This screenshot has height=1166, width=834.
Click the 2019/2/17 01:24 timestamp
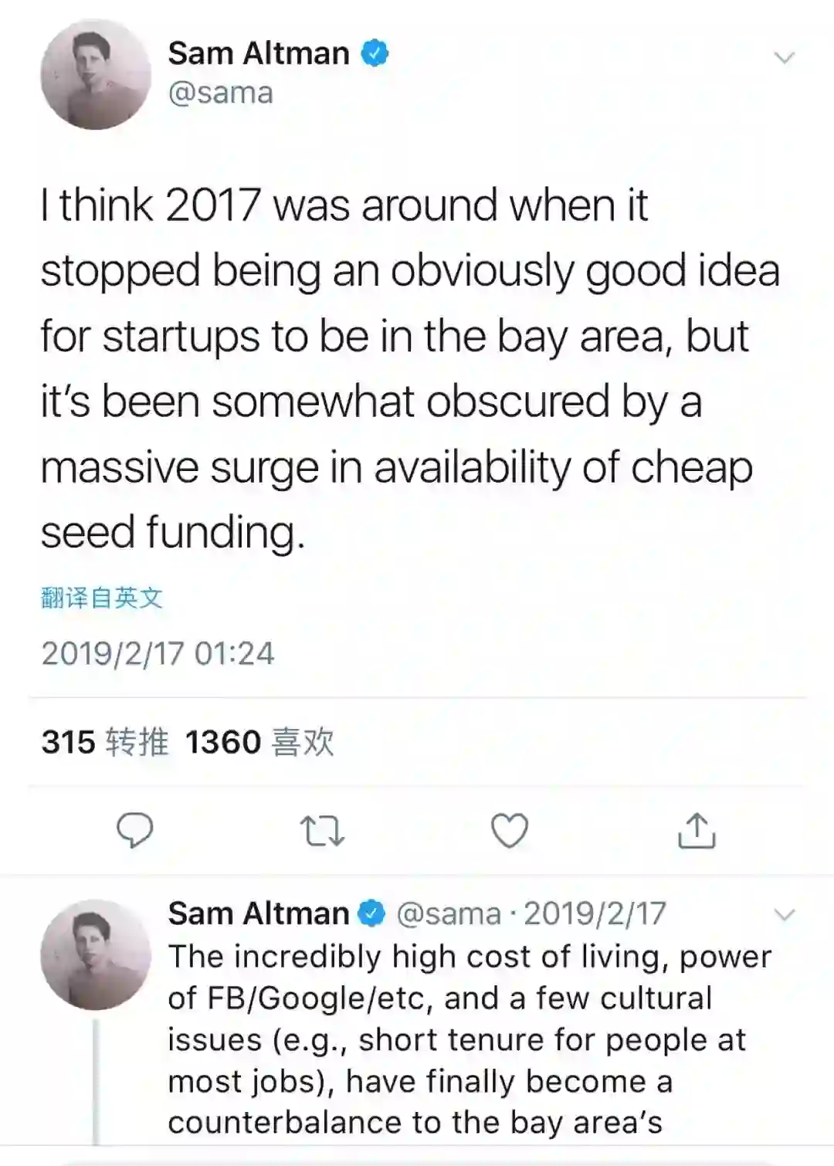pos(158,653)
